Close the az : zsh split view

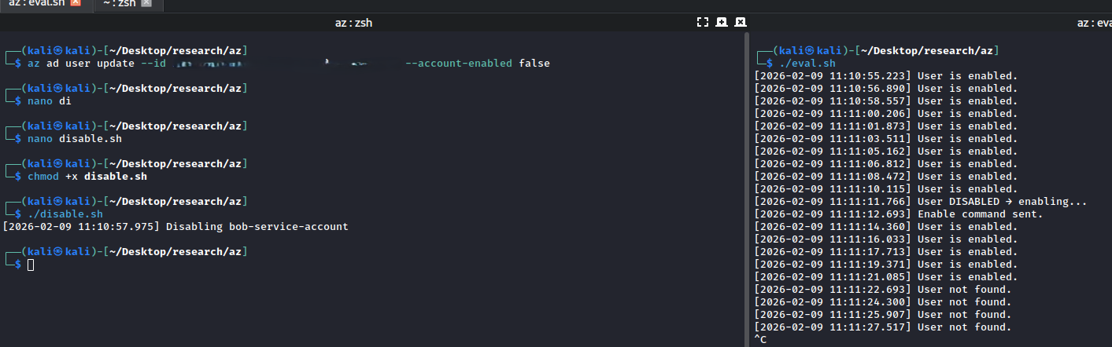coord(741,23)
